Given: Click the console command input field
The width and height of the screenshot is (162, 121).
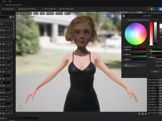Looking at the screenshot, I should [23, 118].
